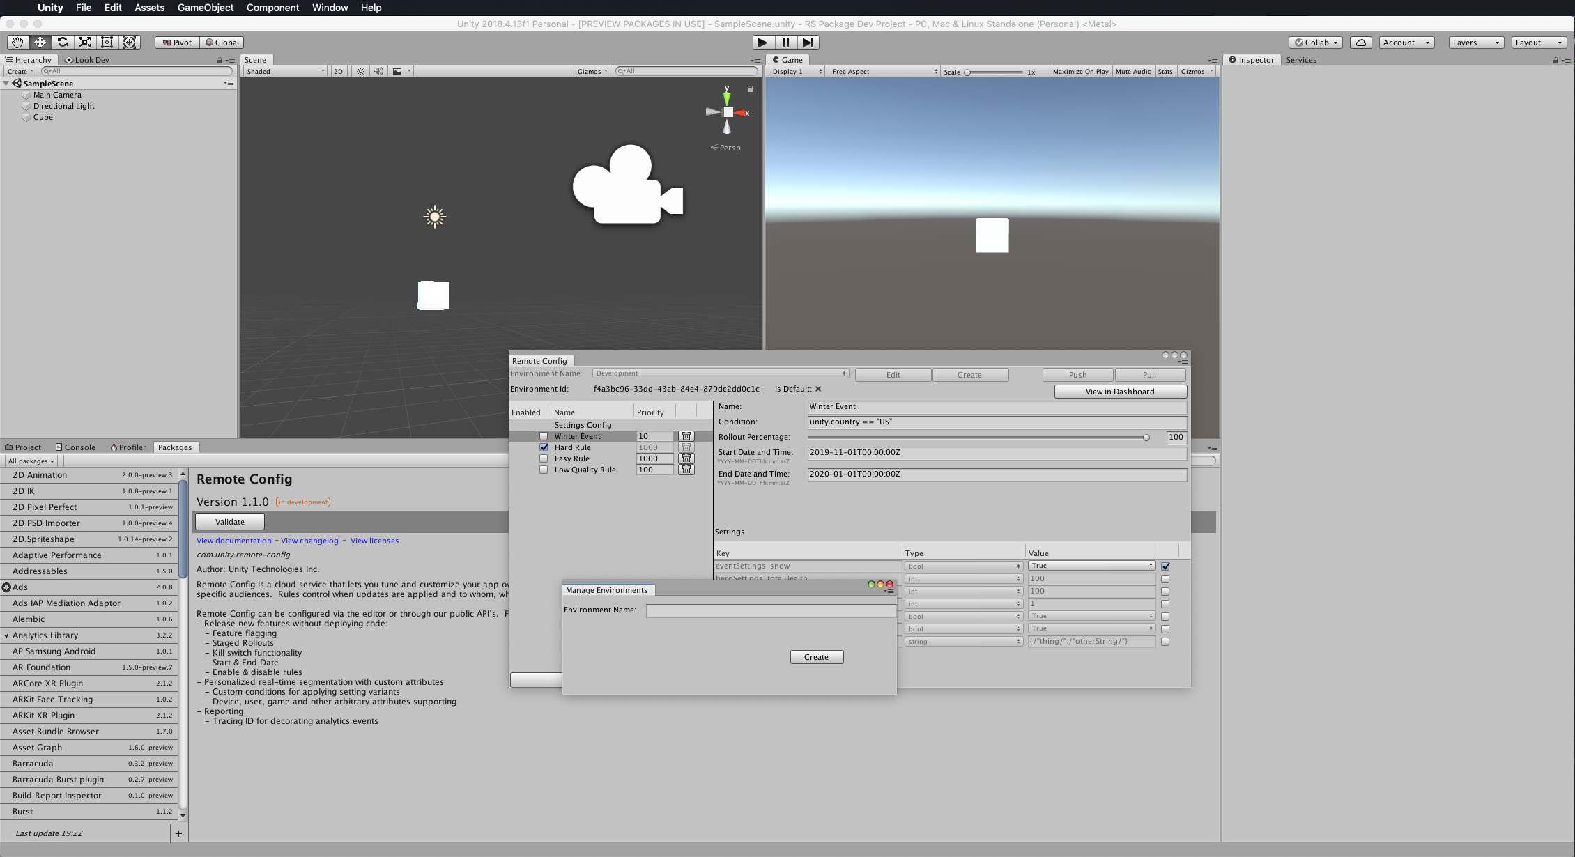
Task: Open the Layout dropdown
Action: coord(1538,42)
